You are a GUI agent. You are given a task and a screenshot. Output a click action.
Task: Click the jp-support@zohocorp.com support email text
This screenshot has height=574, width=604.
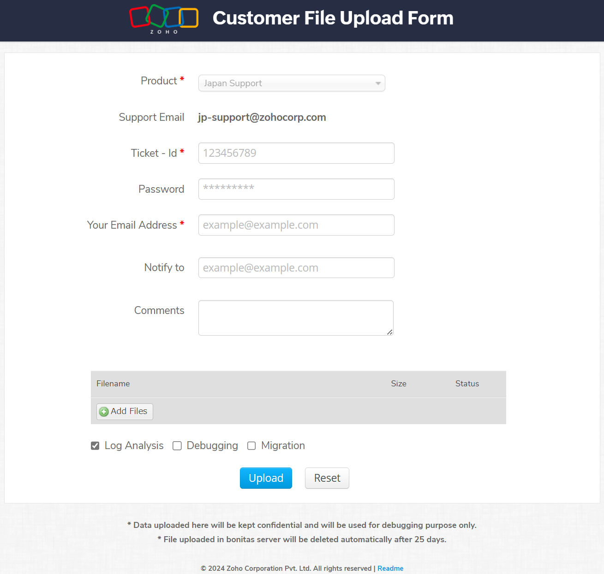pos(262,118)
